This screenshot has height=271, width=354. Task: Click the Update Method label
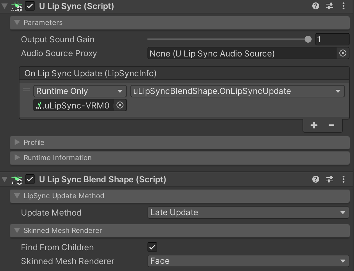coord(51,213)
